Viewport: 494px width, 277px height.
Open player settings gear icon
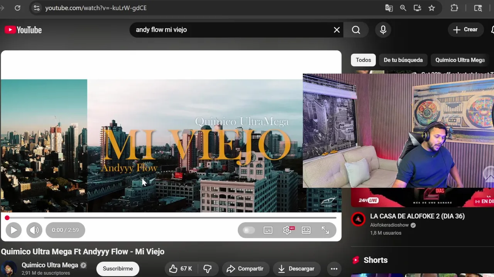click(x=287, y=230)
